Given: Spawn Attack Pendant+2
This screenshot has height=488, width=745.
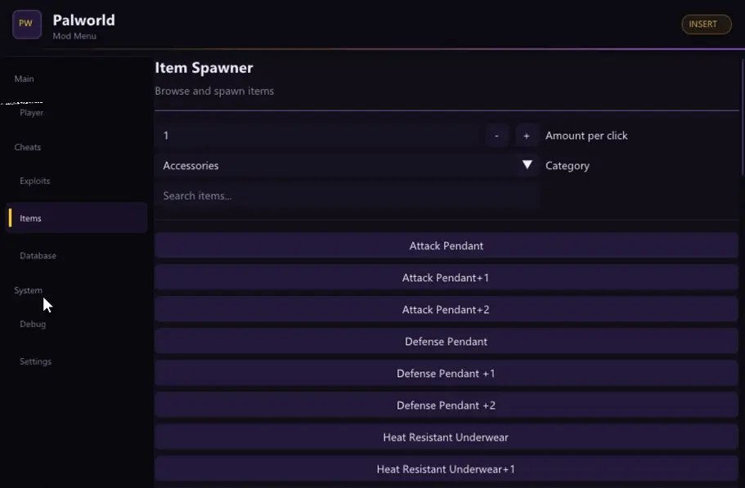Looking at the screenshot, I should (x=447, y=309).
